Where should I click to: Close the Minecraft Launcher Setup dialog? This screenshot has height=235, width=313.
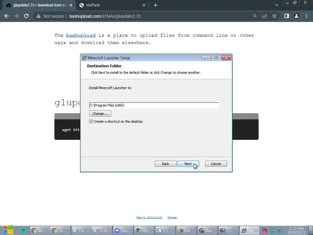click(x=226, y=58)
